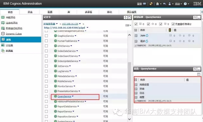Open the user account icon in header
Viewport: 203px width, 122px height.
pos(170,4)
